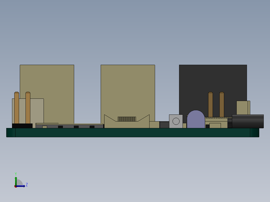Click the green Y axis arrow of the triad
270x202 pixels.
[x=16, y=181]
